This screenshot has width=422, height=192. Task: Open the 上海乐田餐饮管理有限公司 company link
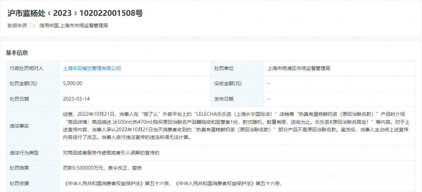coord(92,68)
